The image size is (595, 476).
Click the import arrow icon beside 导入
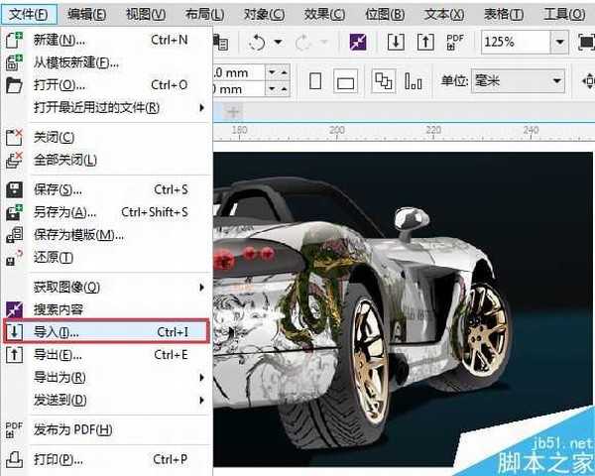[14, 332]
